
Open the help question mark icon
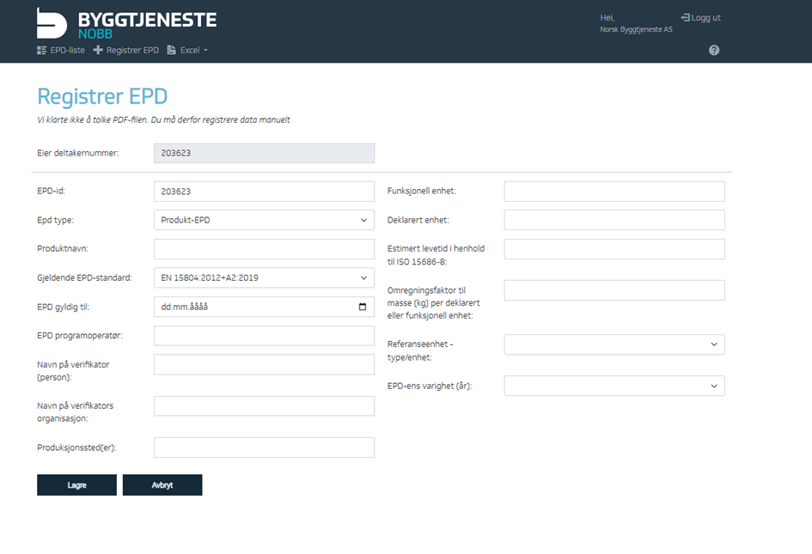click(x=714, y=51)
